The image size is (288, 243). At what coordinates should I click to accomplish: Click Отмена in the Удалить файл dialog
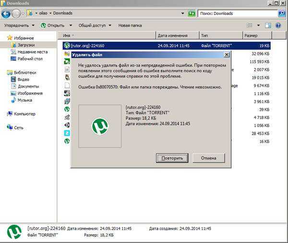209,158
